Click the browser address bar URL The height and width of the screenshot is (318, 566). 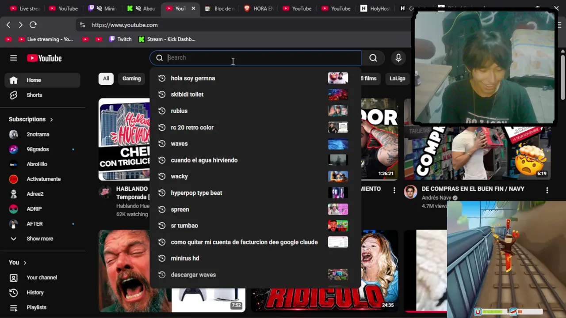point(124,25)
